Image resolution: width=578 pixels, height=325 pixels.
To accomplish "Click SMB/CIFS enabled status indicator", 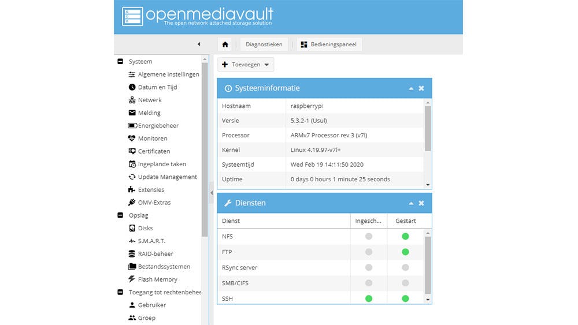I will [x=369, y=283].
